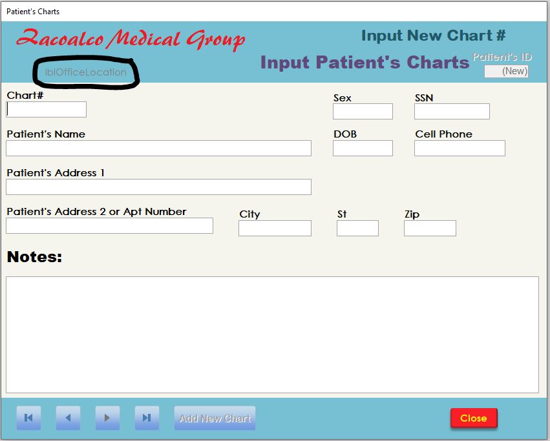Go to the previous record
550x441 pixels.
pyautogui.click(x=68, y=418)
